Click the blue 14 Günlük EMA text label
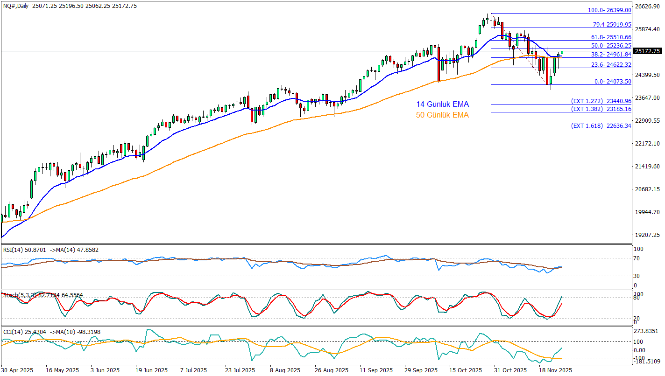665x376 pixels. pos(442,104)
